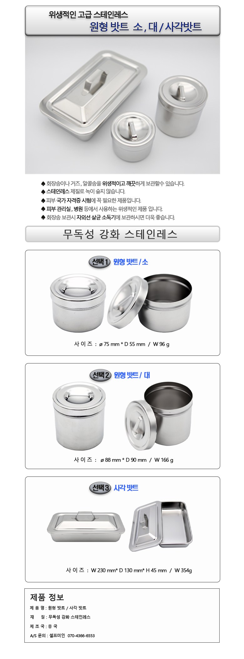Image resolution: width=244 pixels, height=659 pixels.
Task: Click the 원형 밧트 / 소 heading
Action: coord(130,262)
